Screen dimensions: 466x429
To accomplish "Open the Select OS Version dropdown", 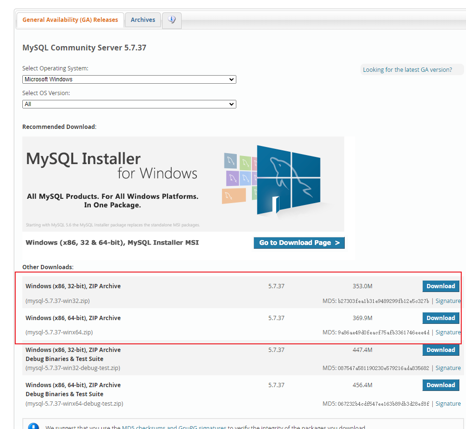I will coord(129,104).
